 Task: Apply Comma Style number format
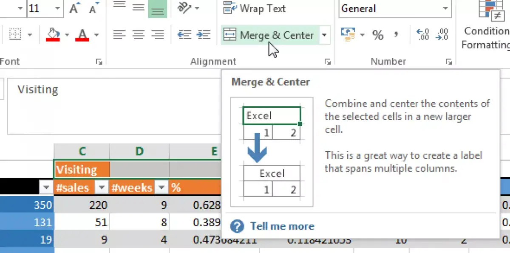point(396,35)
